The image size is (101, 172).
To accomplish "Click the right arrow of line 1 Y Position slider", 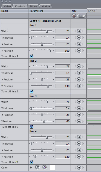I will click(53, 51).
